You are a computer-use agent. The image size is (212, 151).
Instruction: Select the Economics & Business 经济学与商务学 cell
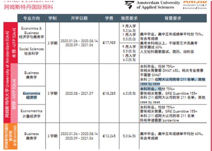pos(31,33)
